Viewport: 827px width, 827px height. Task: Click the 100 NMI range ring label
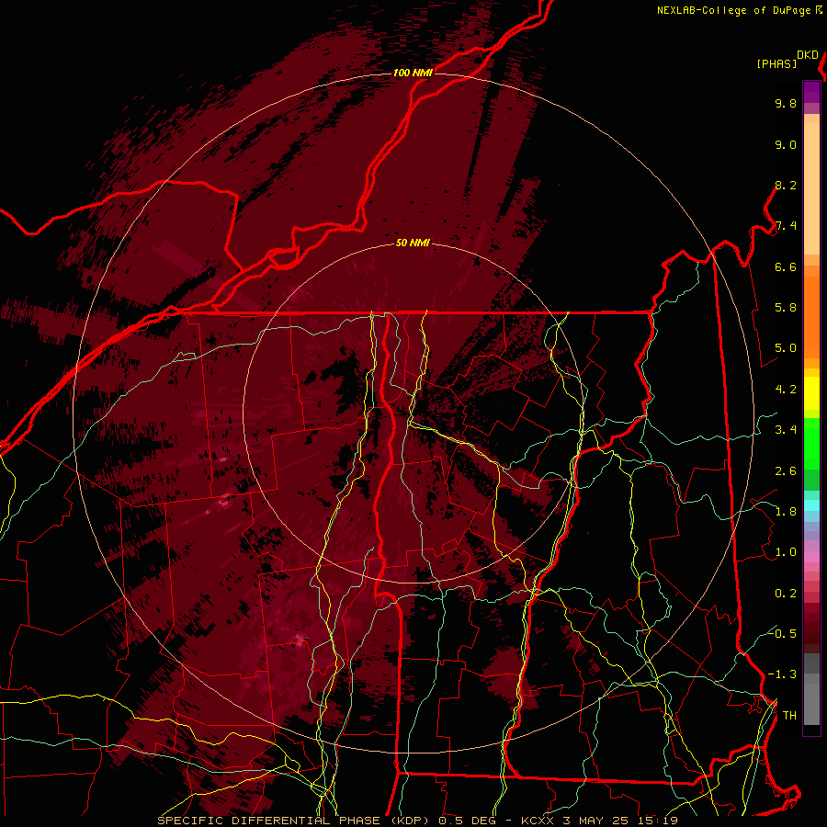413,73
